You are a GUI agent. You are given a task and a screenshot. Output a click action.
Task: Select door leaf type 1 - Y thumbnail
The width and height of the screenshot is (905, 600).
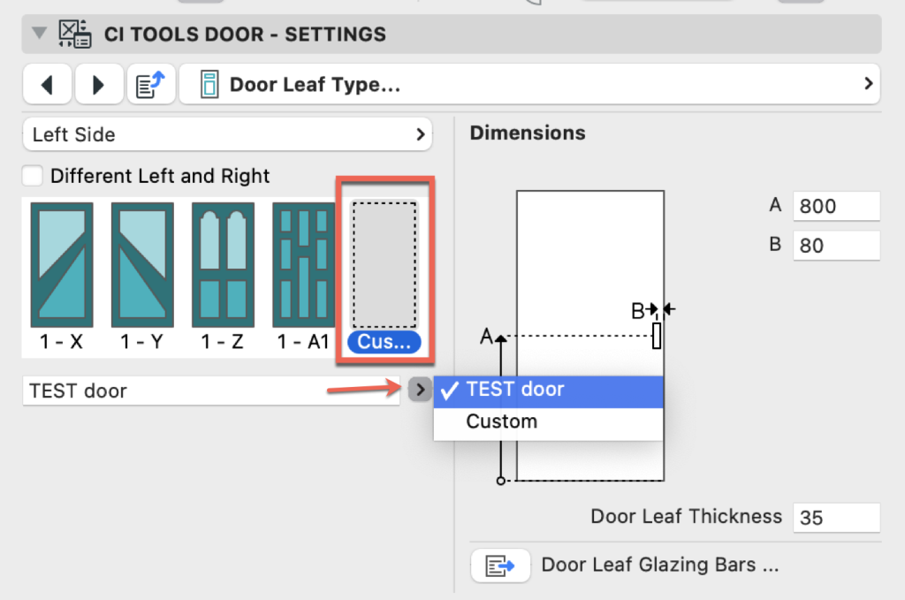point(142,276)
